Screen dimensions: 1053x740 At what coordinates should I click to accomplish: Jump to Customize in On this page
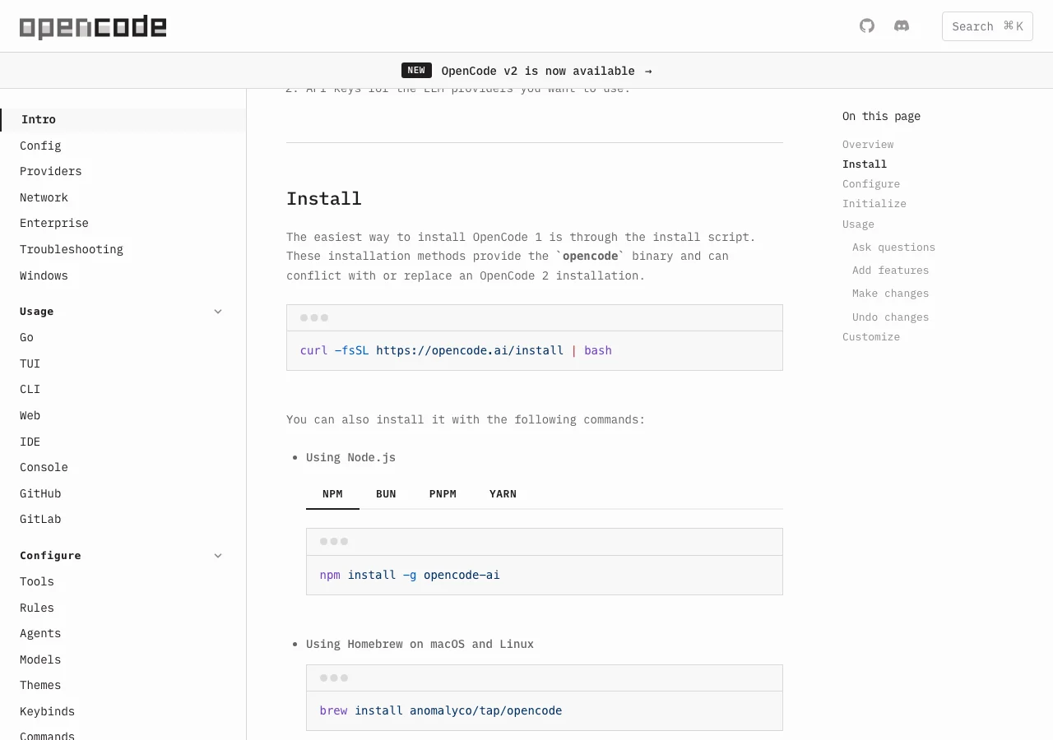[871, 337]
